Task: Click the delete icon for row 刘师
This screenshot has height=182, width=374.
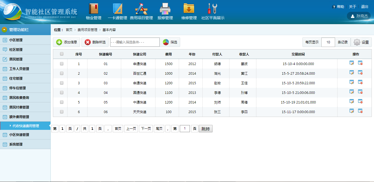Action: click(360, 101)
